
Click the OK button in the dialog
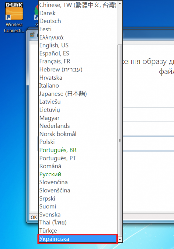click(34, 217)
